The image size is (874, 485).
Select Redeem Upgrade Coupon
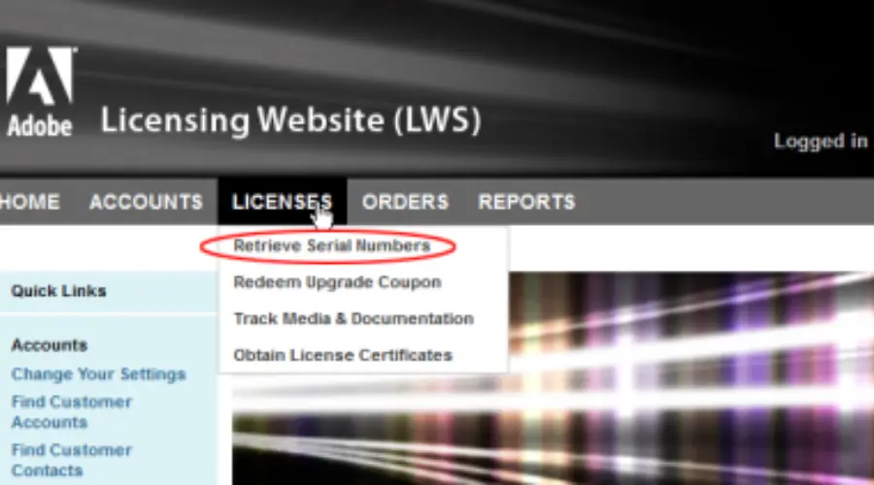(337, 282)
